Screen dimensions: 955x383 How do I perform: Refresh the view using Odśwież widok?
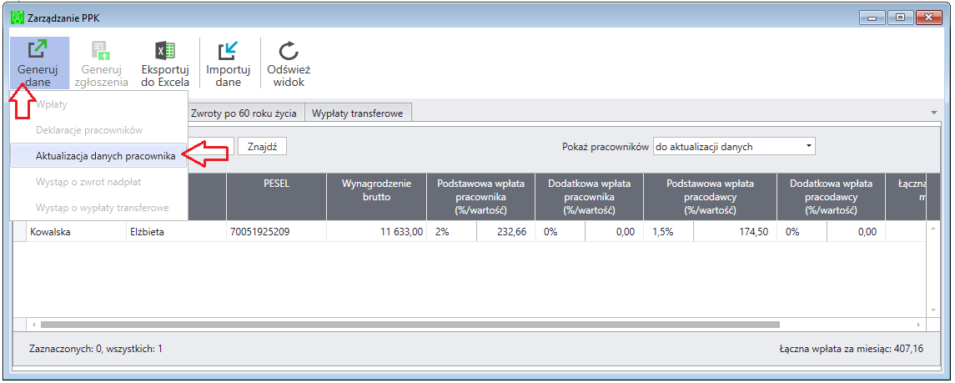289,63
